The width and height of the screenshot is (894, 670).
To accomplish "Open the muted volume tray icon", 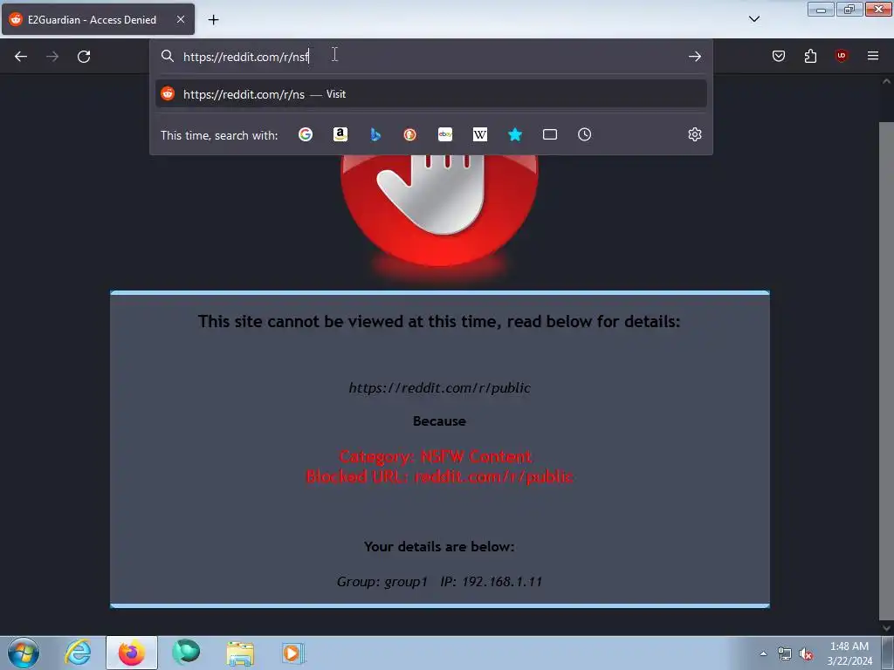I will (806, 654).
